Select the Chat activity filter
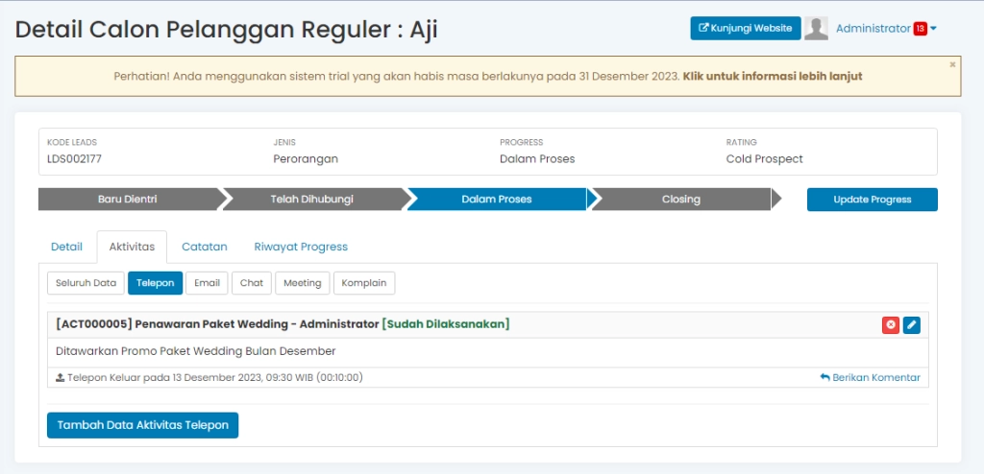This screenshot has height=474, width=984. [252, 283]
